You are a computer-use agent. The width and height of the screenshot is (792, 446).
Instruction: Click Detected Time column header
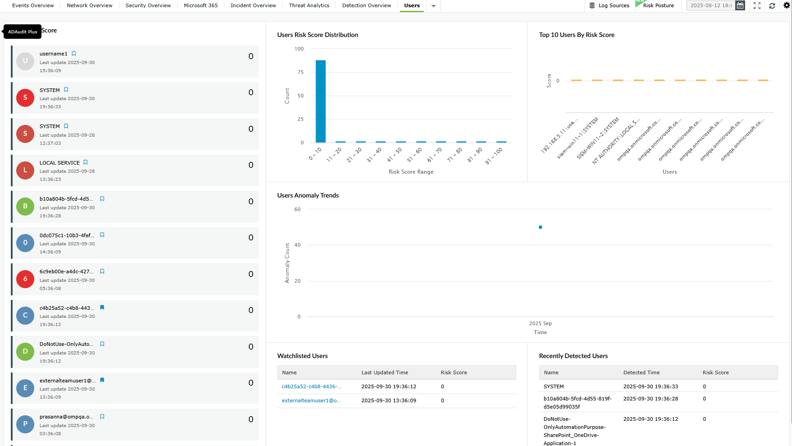pos(641,372)
